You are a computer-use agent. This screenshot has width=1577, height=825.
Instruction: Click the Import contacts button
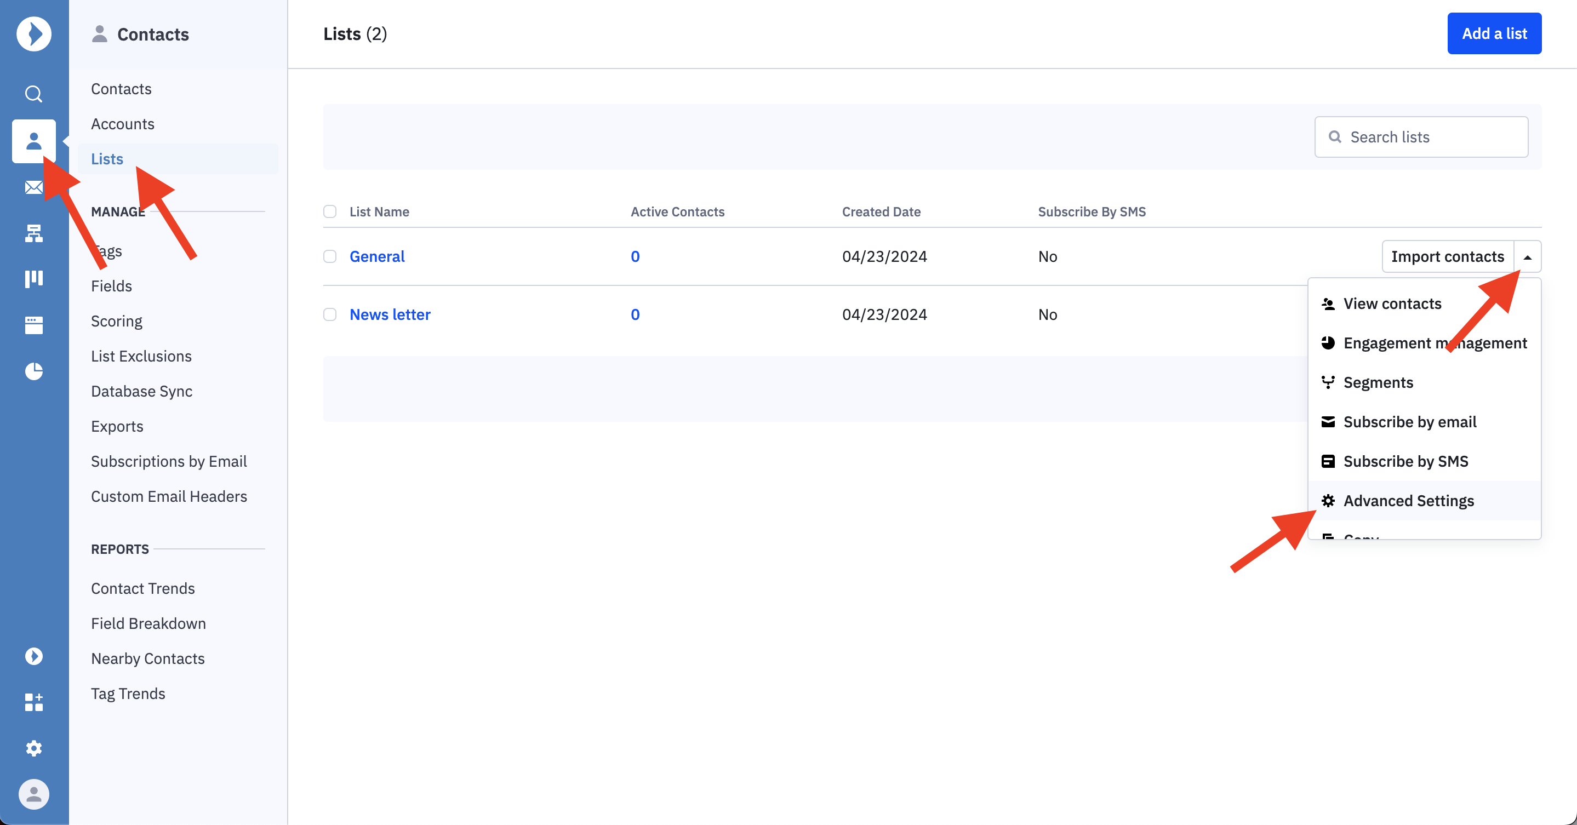pyautogui.click(x=1447, y=256)
